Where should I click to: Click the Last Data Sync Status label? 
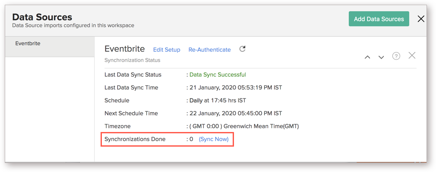point(133,74)
